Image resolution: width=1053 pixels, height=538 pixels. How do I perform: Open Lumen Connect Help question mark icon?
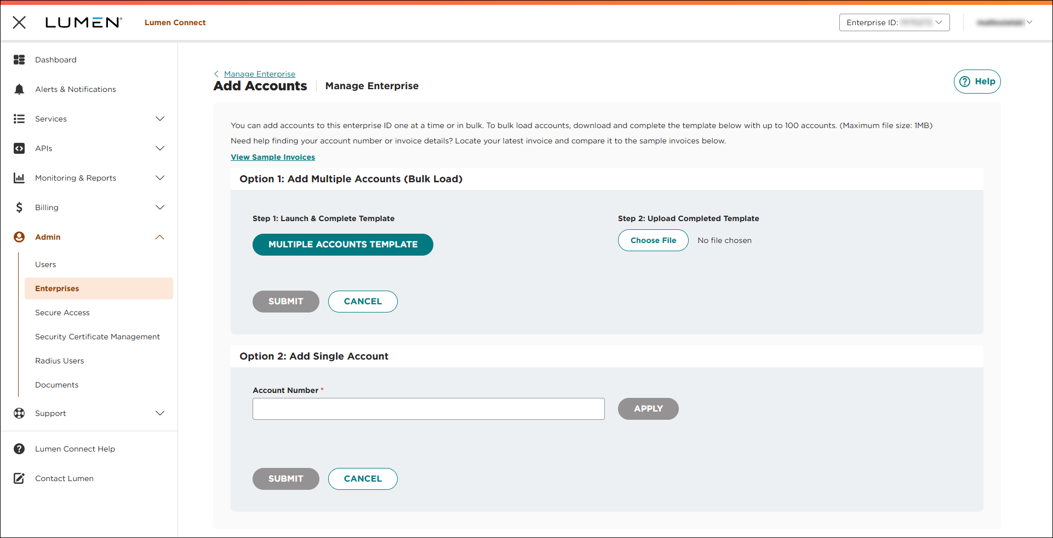pos(19,449)
